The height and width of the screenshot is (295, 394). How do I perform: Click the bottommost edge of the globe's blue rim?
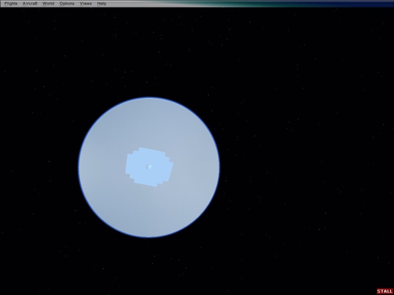coord(149,237)
